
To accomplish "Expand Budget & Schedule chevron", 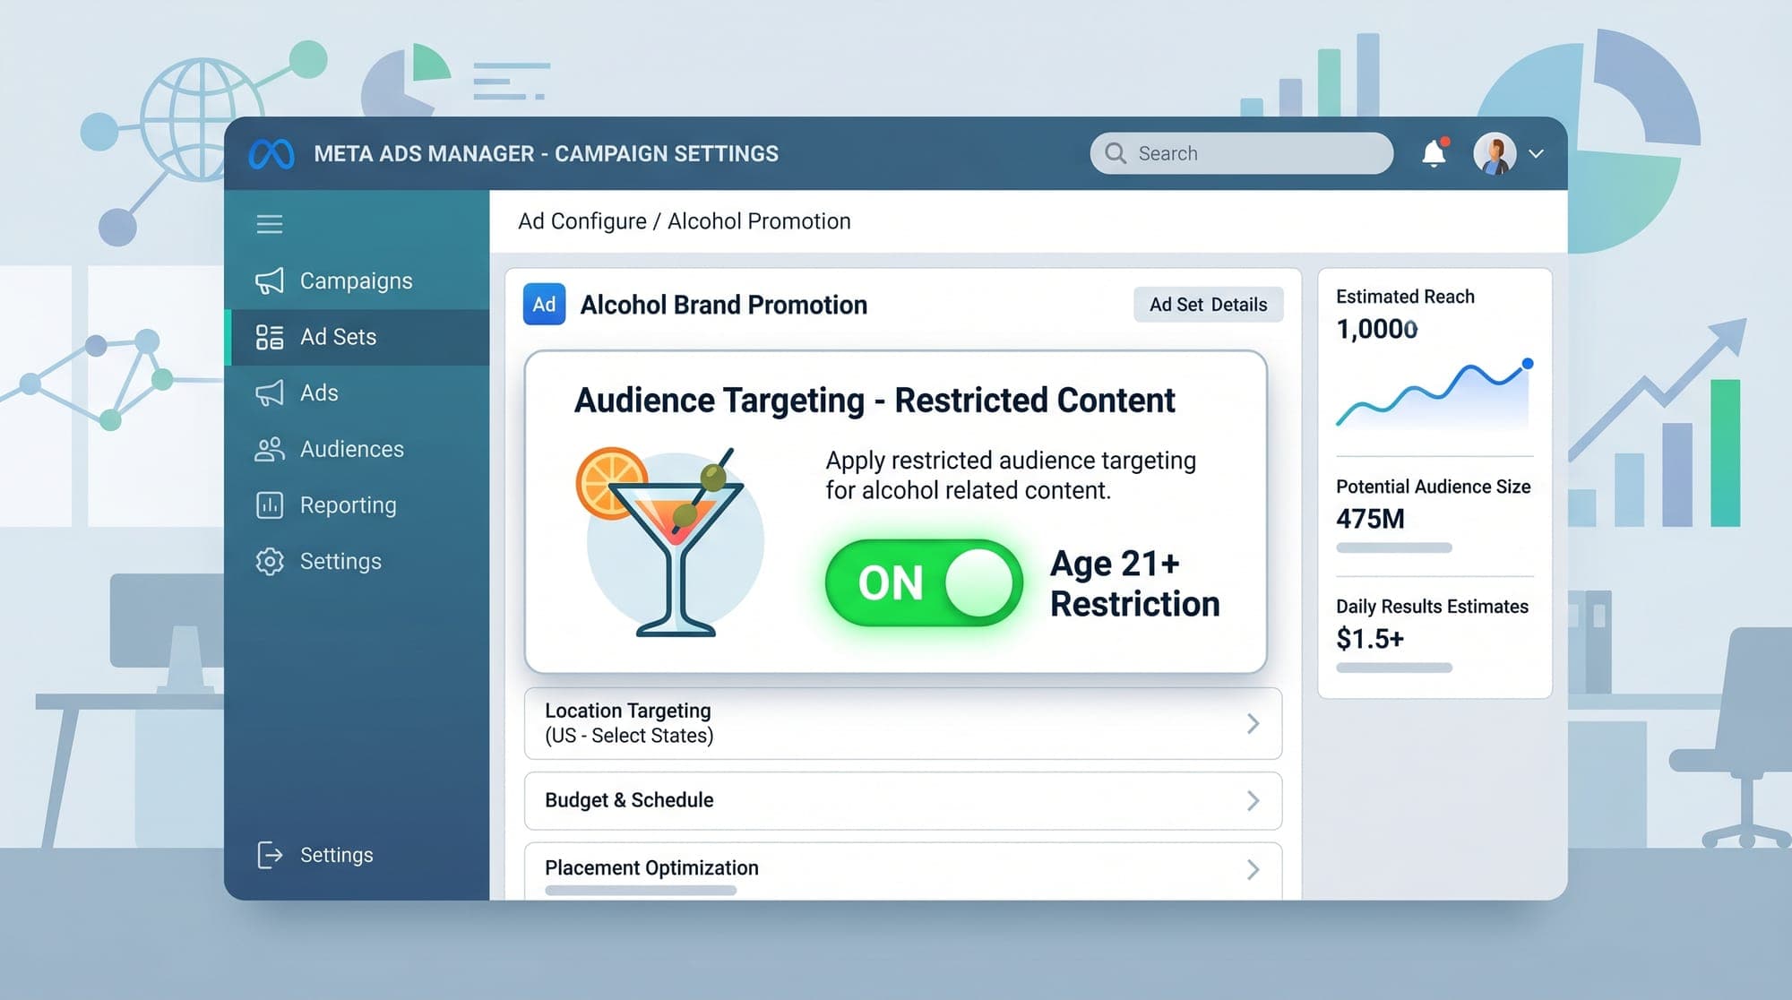I will tap(1254, 800).
